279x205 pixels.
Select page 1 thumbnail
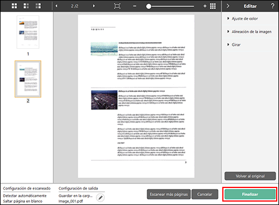pos(28,32)
